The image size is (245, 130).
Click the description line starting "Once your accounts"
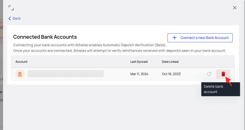pos(119,51)
